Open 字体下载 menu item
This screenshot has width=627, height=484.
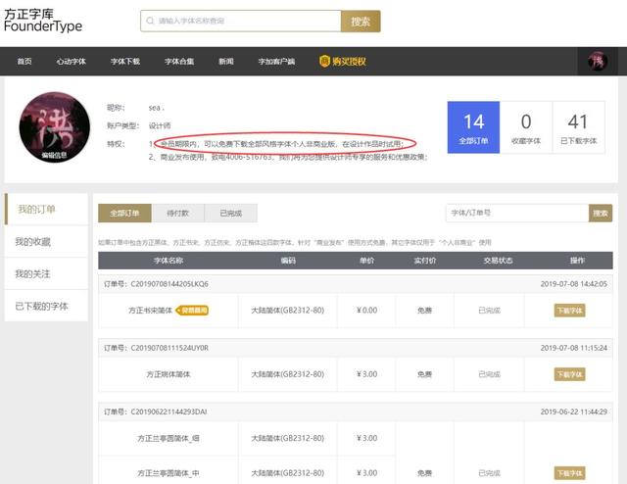[x=125, y=61]
